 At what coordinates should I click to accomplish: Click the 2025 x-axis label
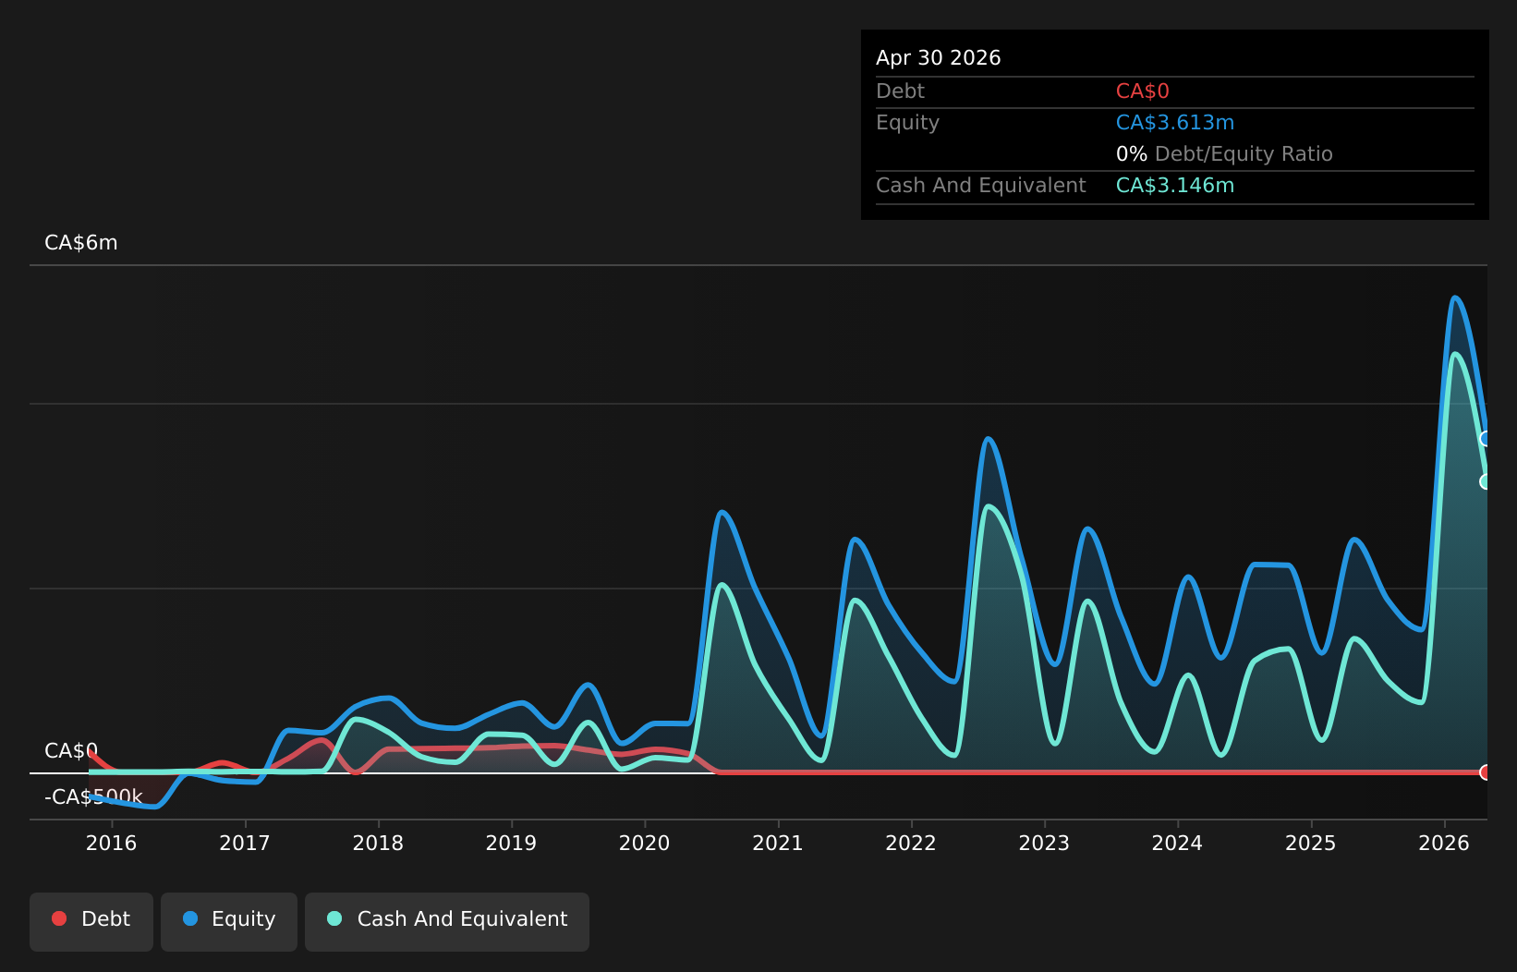point(1311,843)
